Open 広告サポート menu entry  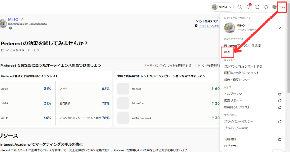click(233, 101)
